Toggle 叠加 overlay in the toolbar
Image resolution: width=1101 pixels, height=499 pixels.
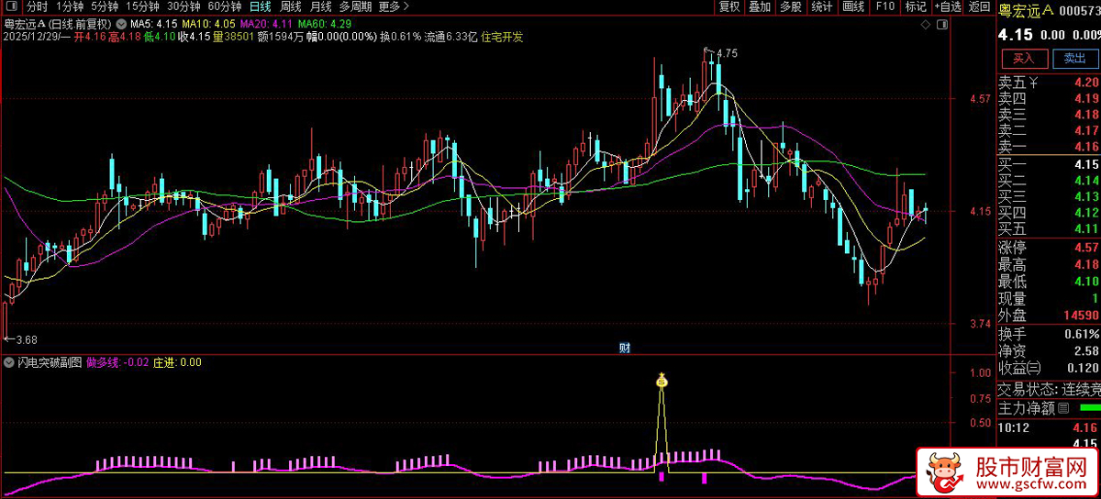point(759,6)
